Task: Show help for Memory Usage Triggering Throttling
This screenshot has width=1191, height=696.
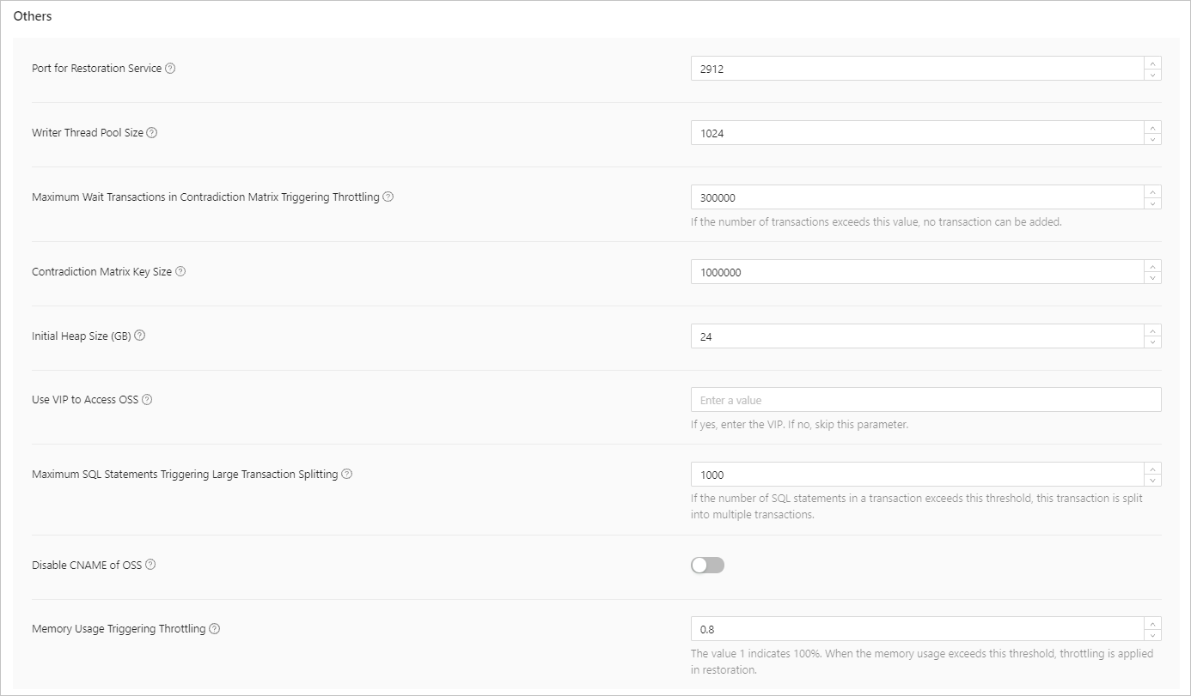Action: pos(215,629)
